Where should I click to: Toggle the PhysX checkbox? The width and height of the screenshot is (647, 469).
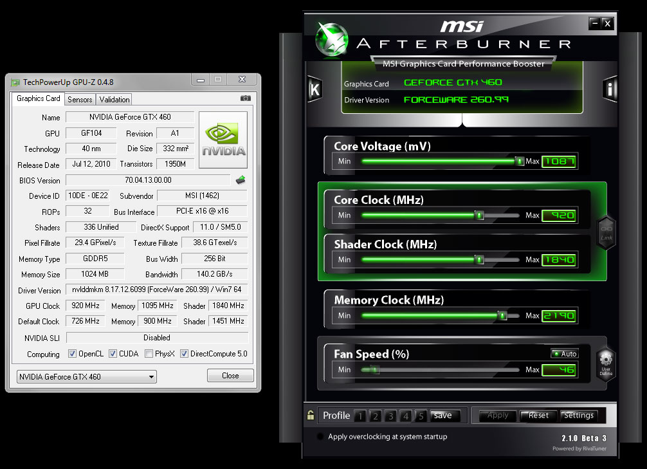point(149,354)
